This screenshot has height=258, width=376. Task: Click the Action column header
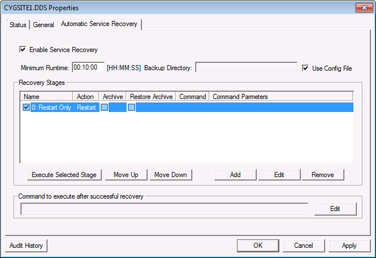tap(85, 97)
